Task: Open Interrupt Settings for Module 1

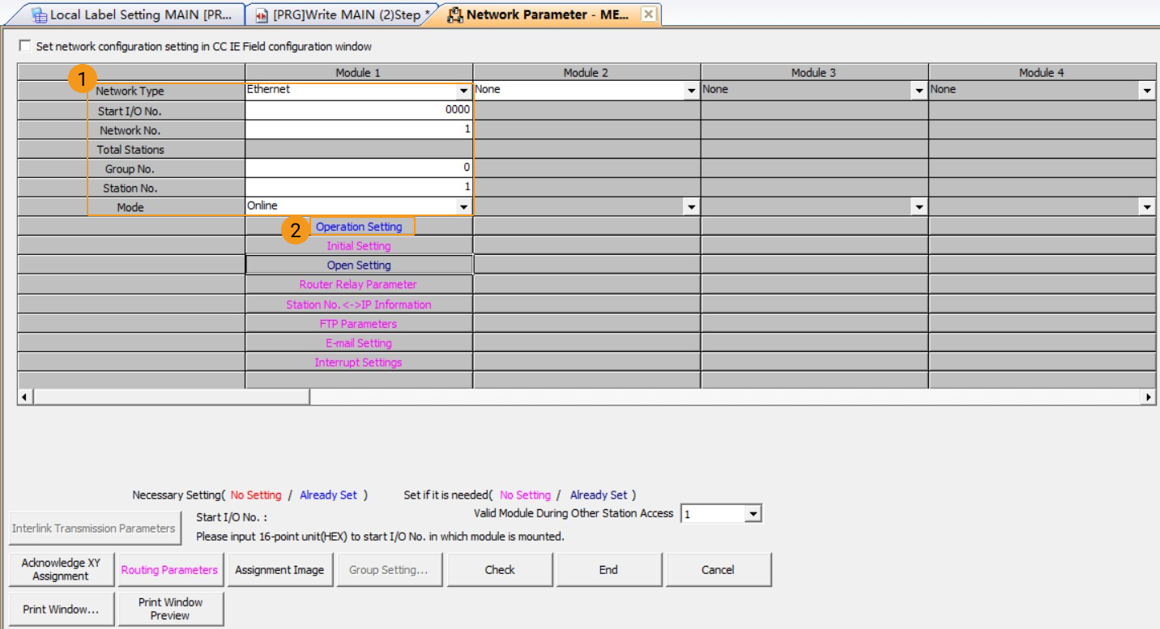Action: 359,362
